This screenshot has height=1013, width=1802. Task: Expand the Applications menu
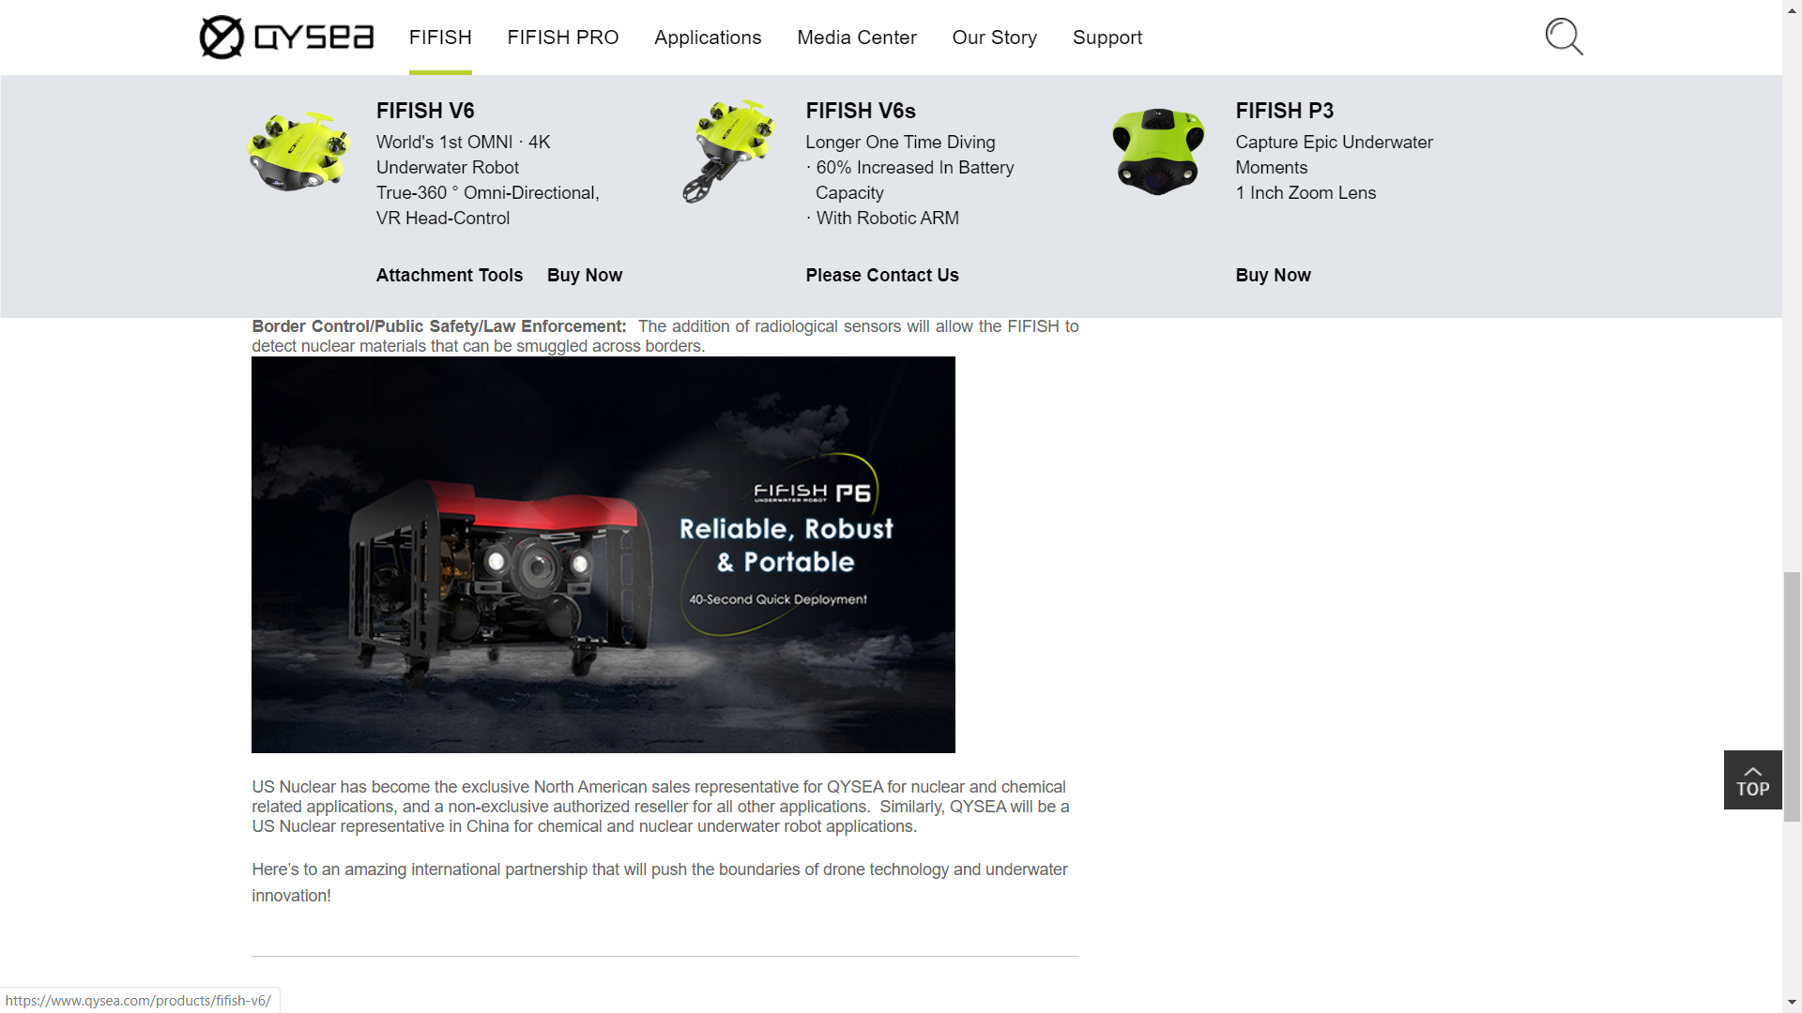tap(708, 38)
